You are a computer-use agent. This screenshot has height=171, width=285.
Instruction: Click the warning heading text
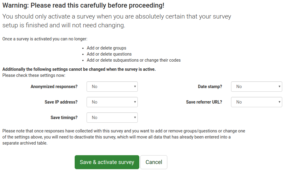[83, 5]
